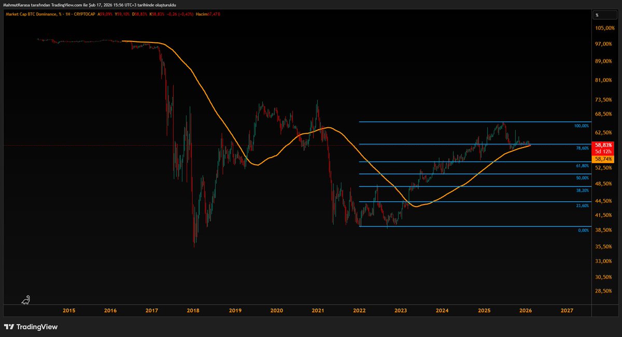622x337 pixels.
Task: Click the 2026 year label on time axis
Action: (x=526, y=311)
